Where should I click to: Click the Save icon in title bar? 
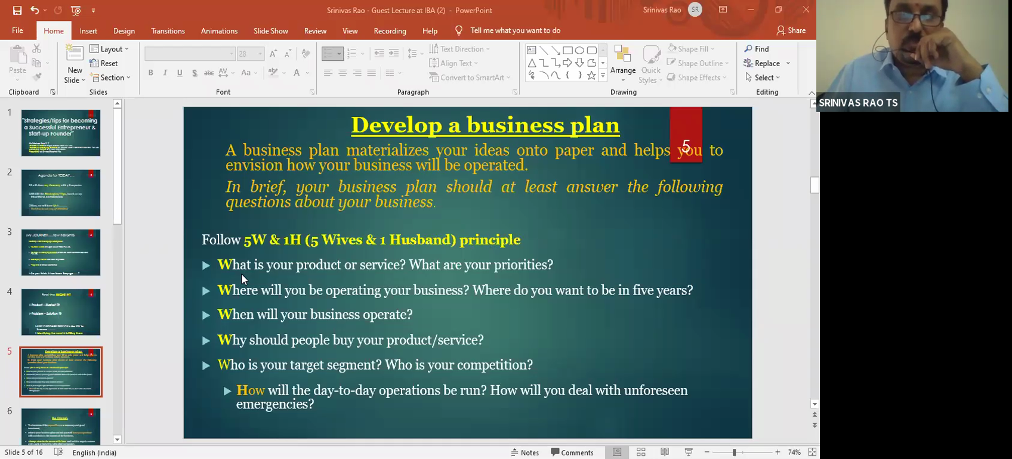pos(17,10)
